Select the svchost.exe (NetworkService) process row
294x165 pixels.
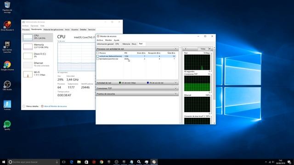[136, 56]
